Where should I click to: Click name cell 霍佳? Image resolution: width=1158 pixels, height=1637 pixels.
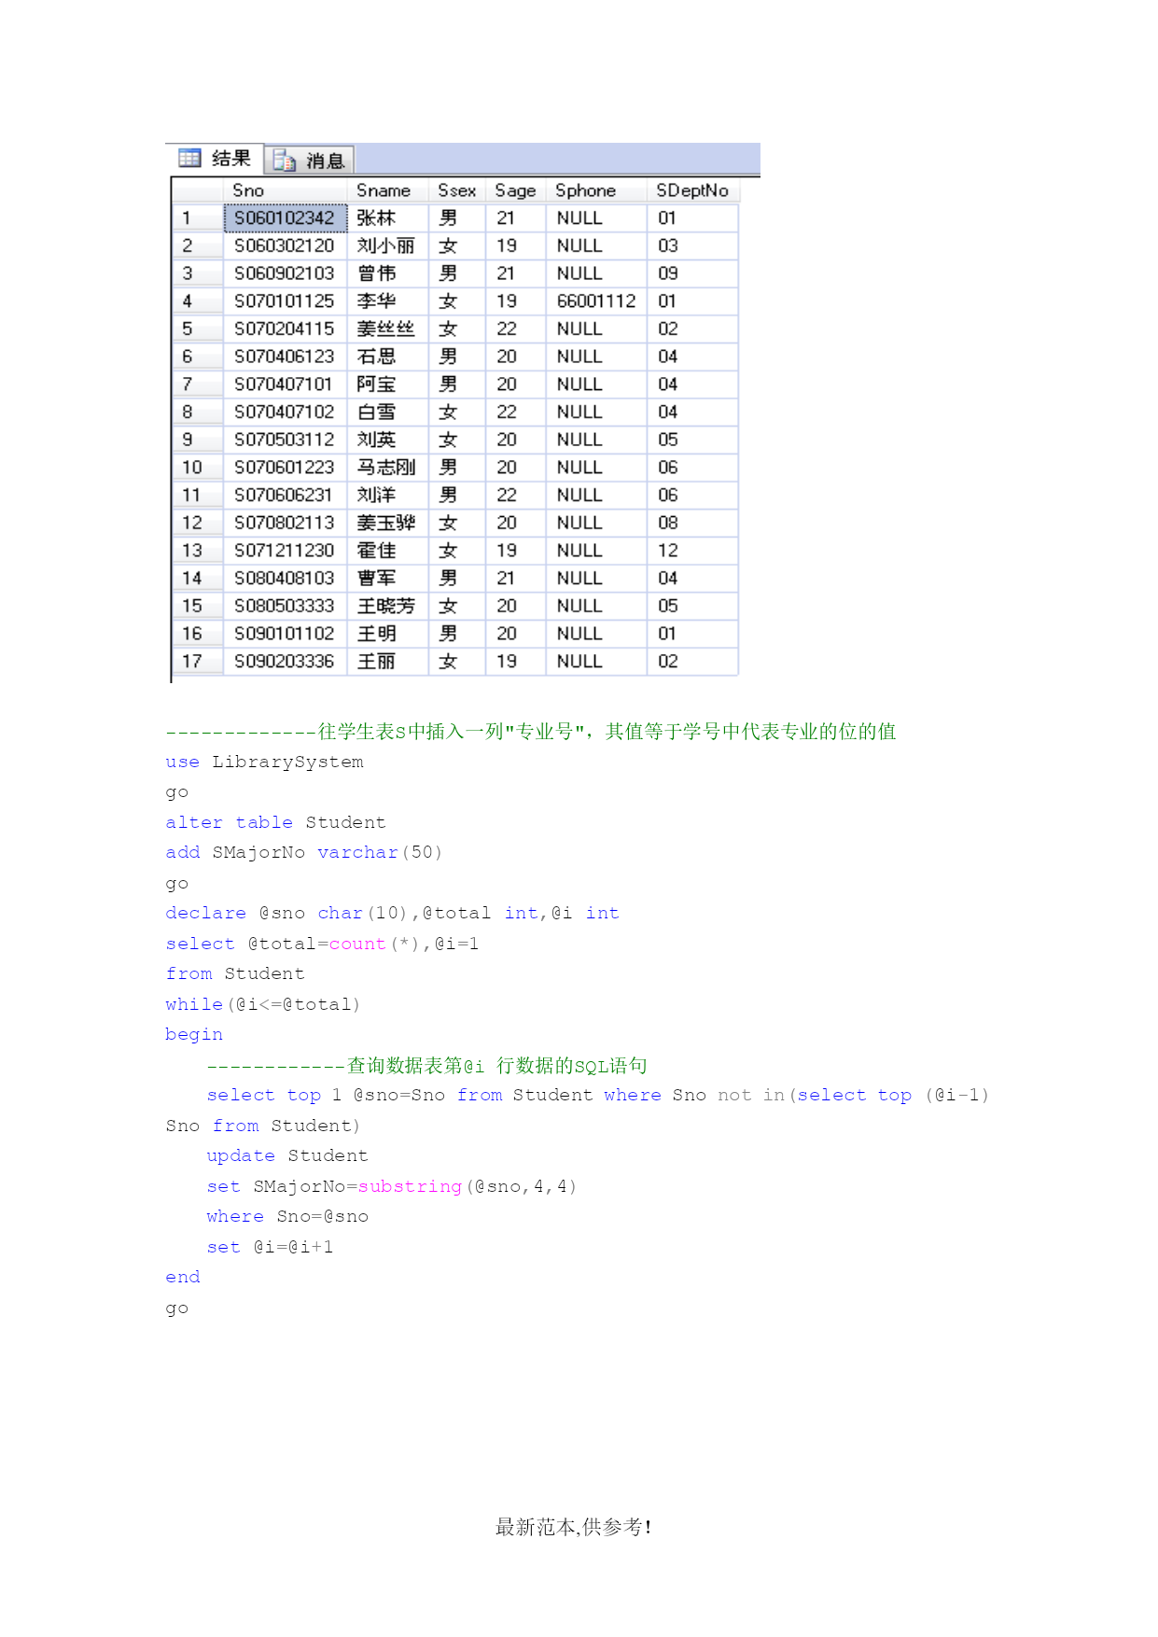(x=388, y=551)
